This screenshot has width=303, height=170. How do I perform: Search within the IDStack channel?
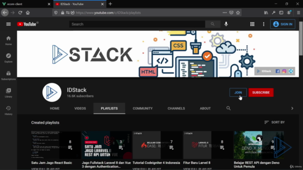click(x=228, y=108)
